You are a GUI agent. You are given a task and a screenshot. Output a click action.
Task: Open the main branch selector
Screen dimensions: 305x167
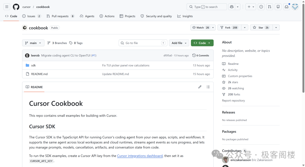coord(33,43)
